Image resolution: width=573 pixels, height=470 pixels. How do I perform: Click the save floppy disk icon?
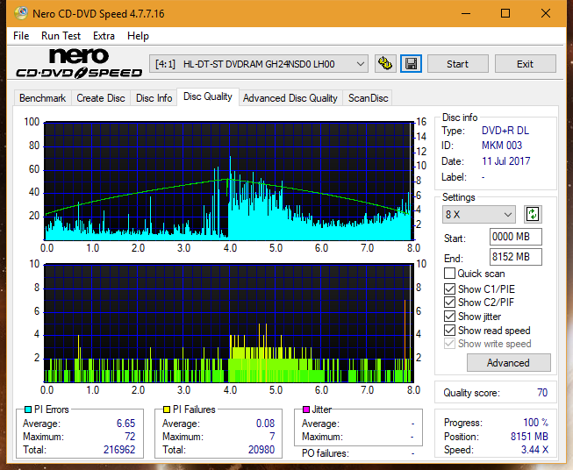coord(412,64)
